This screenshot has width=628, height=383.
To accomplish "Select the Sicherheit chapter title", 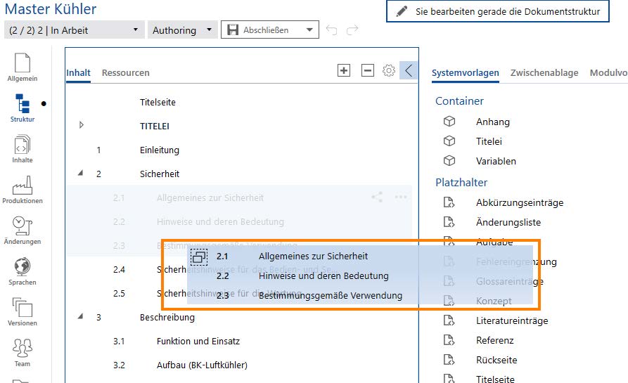I will coord(160,174).
